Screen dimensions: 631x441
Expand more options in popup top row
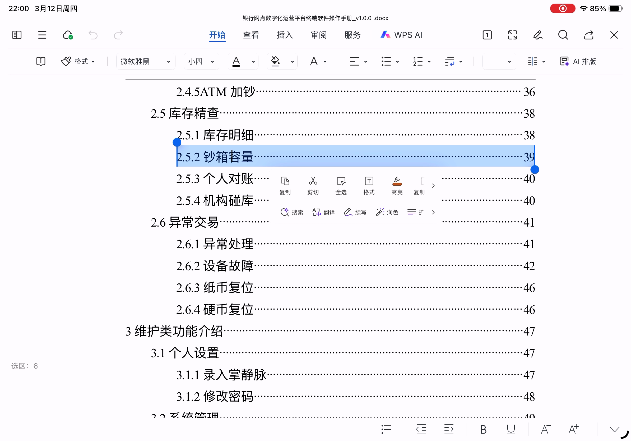click(433, 186)
